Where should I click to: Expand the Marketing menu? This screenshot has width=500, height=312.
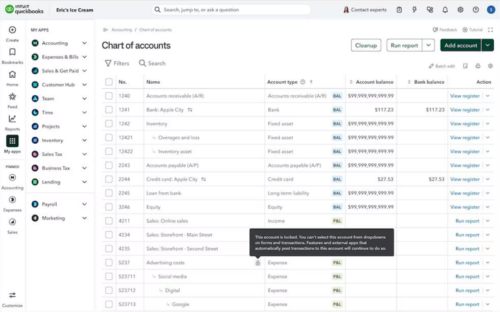84,218
